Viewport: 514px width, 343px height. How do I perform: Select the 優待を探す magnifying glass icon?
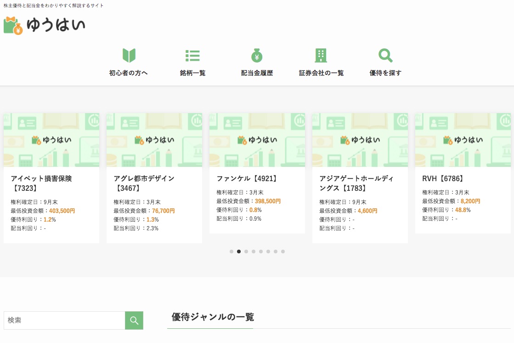[x=385, y=55]
